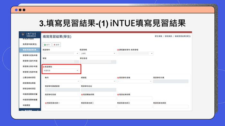Image resolution: width=225 pixels, height=126 pixels.
Task: Click the 見習班級老師三 input field
Action: click(135, 106)
